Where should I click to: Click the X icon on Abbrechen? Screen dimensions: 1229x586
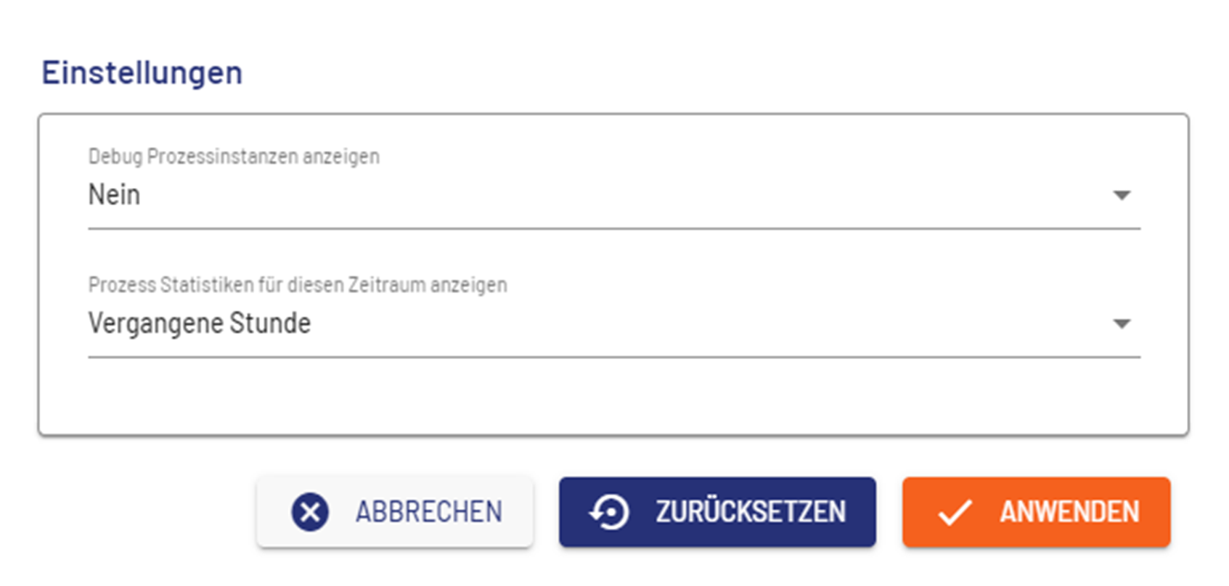(310, 512)
